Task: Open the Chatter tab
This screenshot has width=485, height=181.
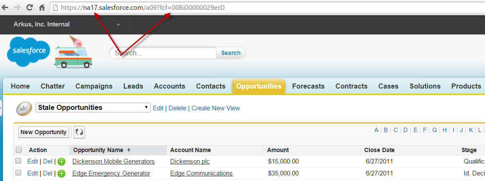Action: (x=53, y=86)
